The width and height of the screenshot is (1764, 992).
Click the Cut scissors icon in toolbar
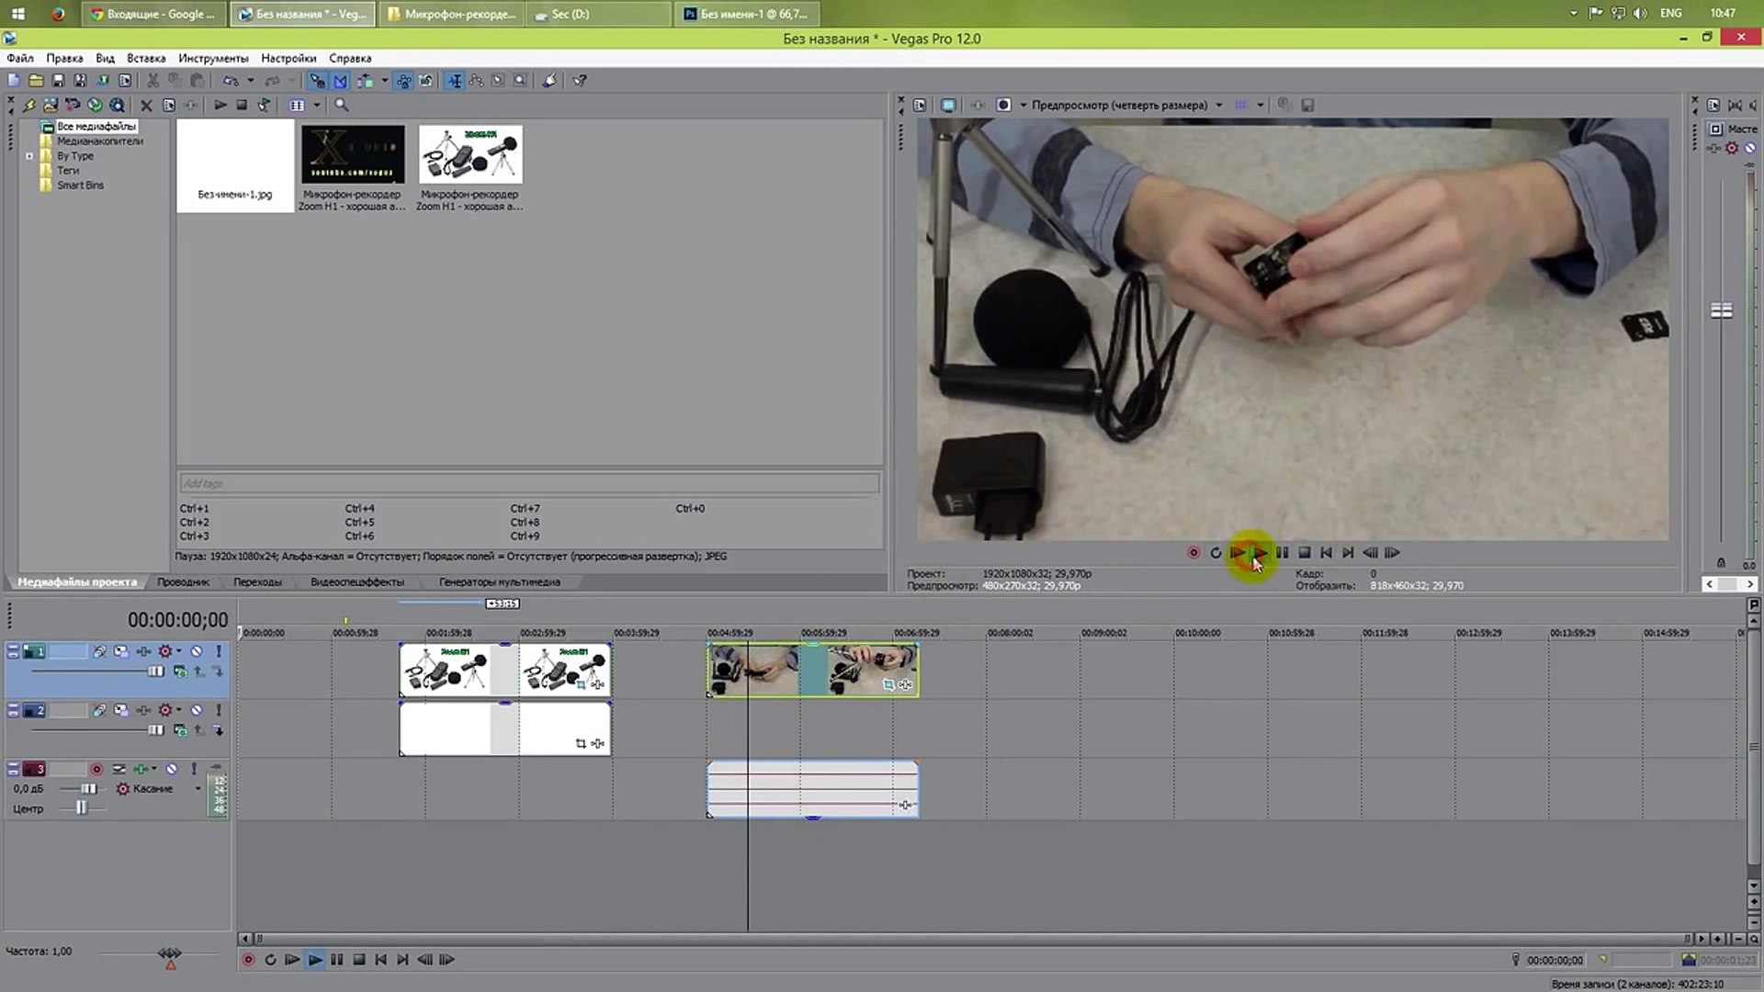(153, 81)
